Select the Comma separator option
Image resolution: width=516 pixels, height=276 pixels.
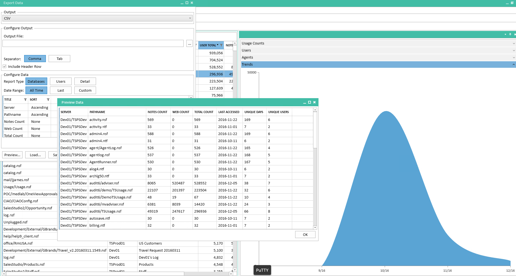click(x=35, y=59)
